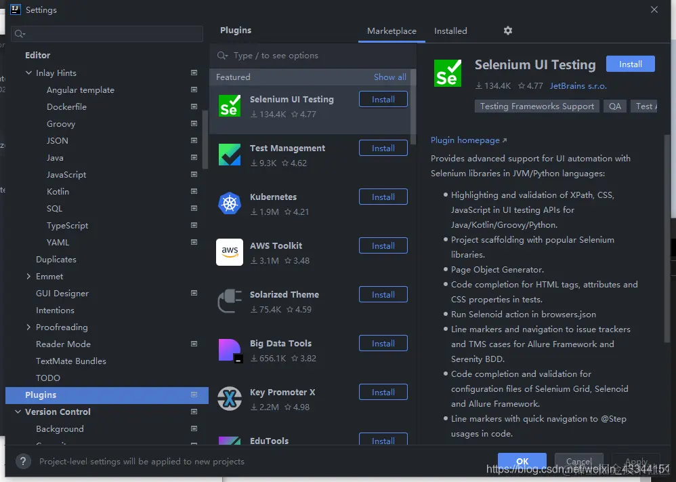Click the Key Promoter X plugin icon
This screenshot has width=676, height=482.
coord(230,399)
